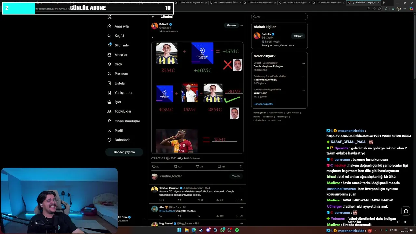The height and width of the screenshot is (234, 416).
Task: Click the Ara search field
Action: tap(279, 17)
